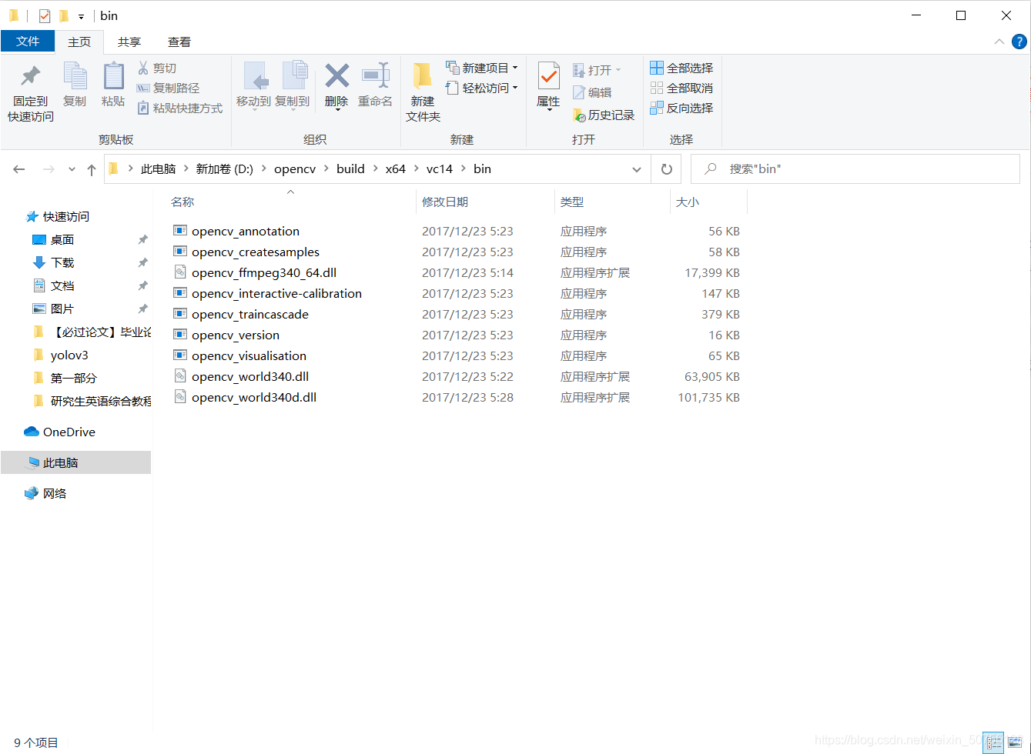Click Invert Selection in the ribbon
The height and width of the screenshot is (754, 1031).
[x=681, y=108]
